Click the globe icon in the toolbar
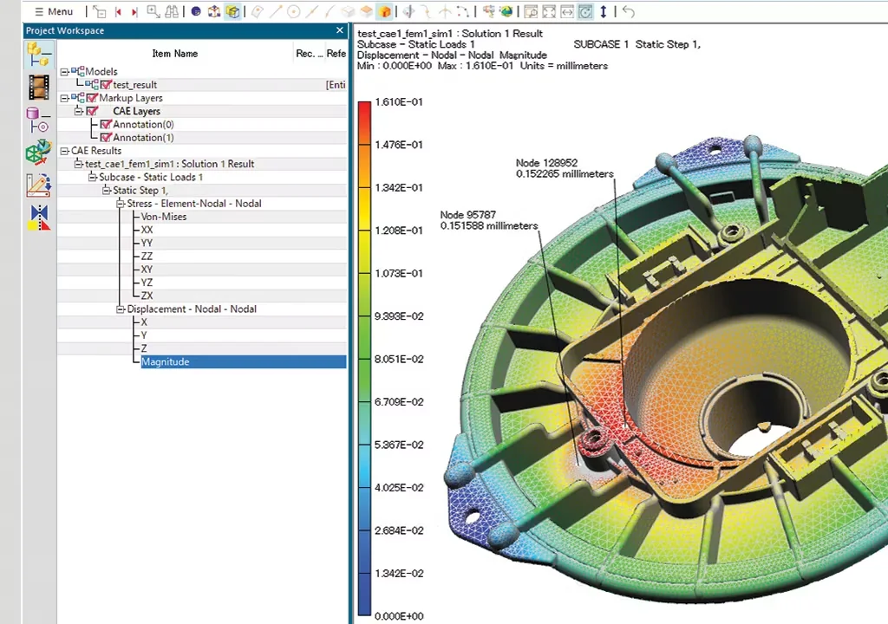 (506, 11)
